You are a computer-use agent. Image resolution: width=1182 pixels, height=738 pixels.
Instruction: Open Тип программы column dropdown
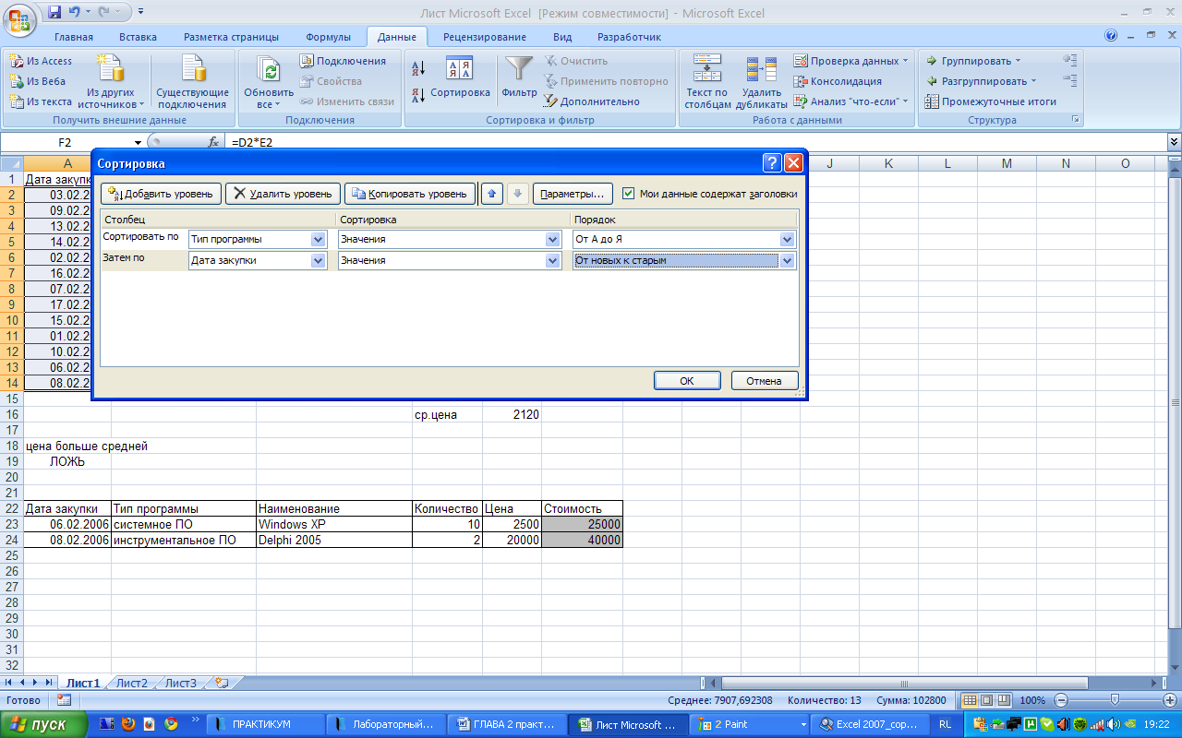click(x=319, y=239)
